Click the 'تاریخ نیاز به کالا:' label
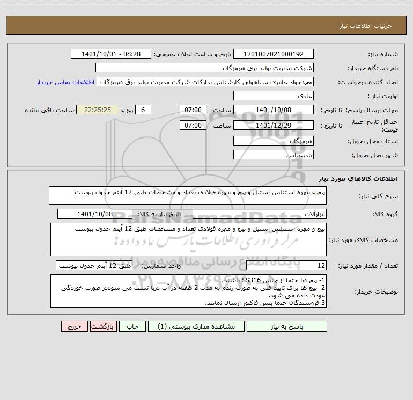 [159, 214]
